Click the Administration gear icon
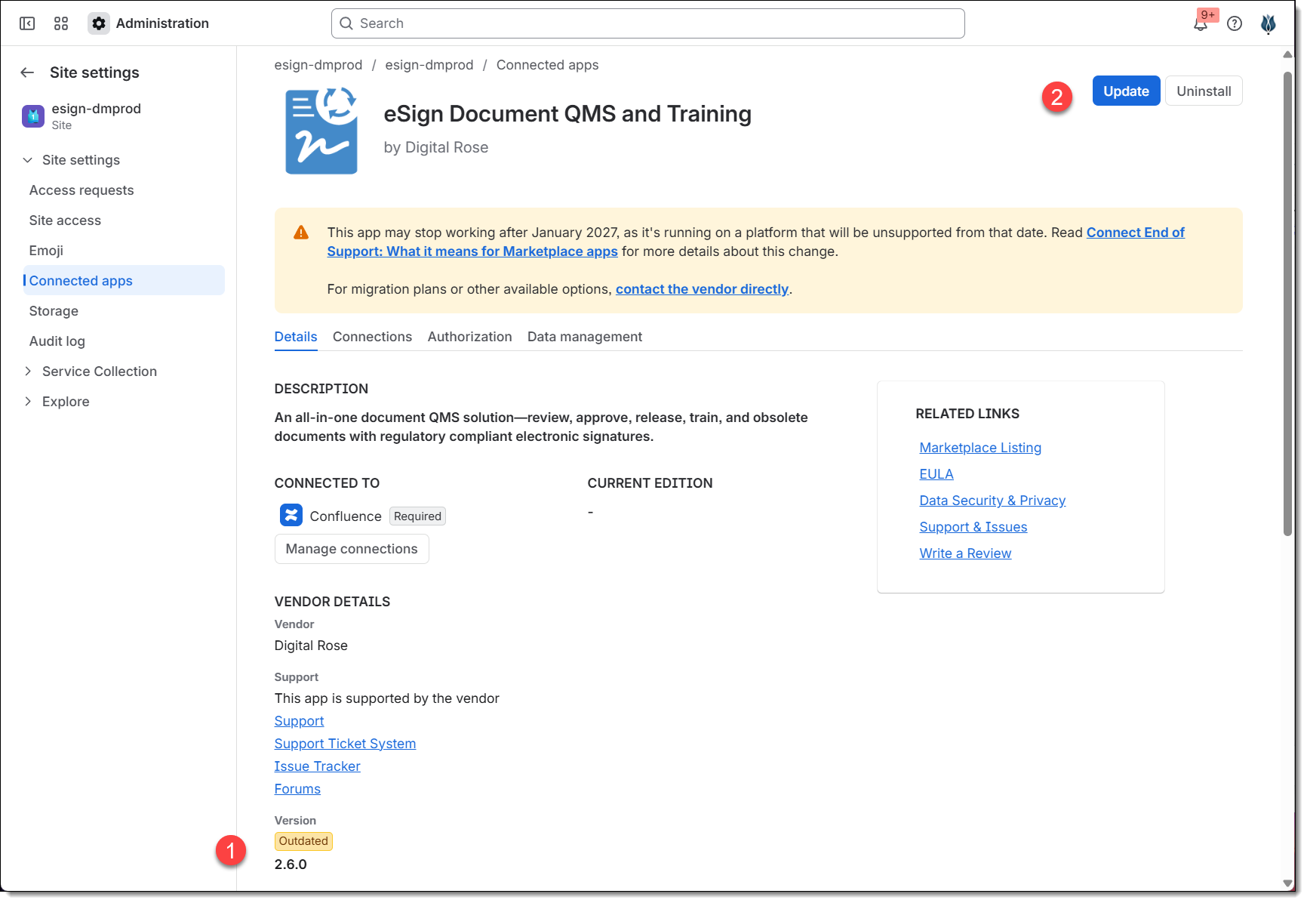 point(99,23)
